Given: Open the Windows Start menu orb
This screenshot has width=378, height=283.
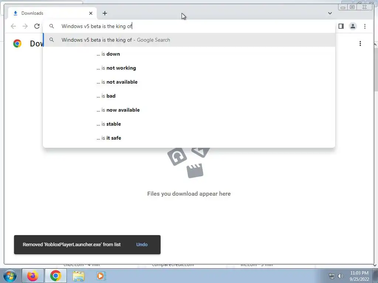Looking at the screenshot, I should [x=10, y=276].
